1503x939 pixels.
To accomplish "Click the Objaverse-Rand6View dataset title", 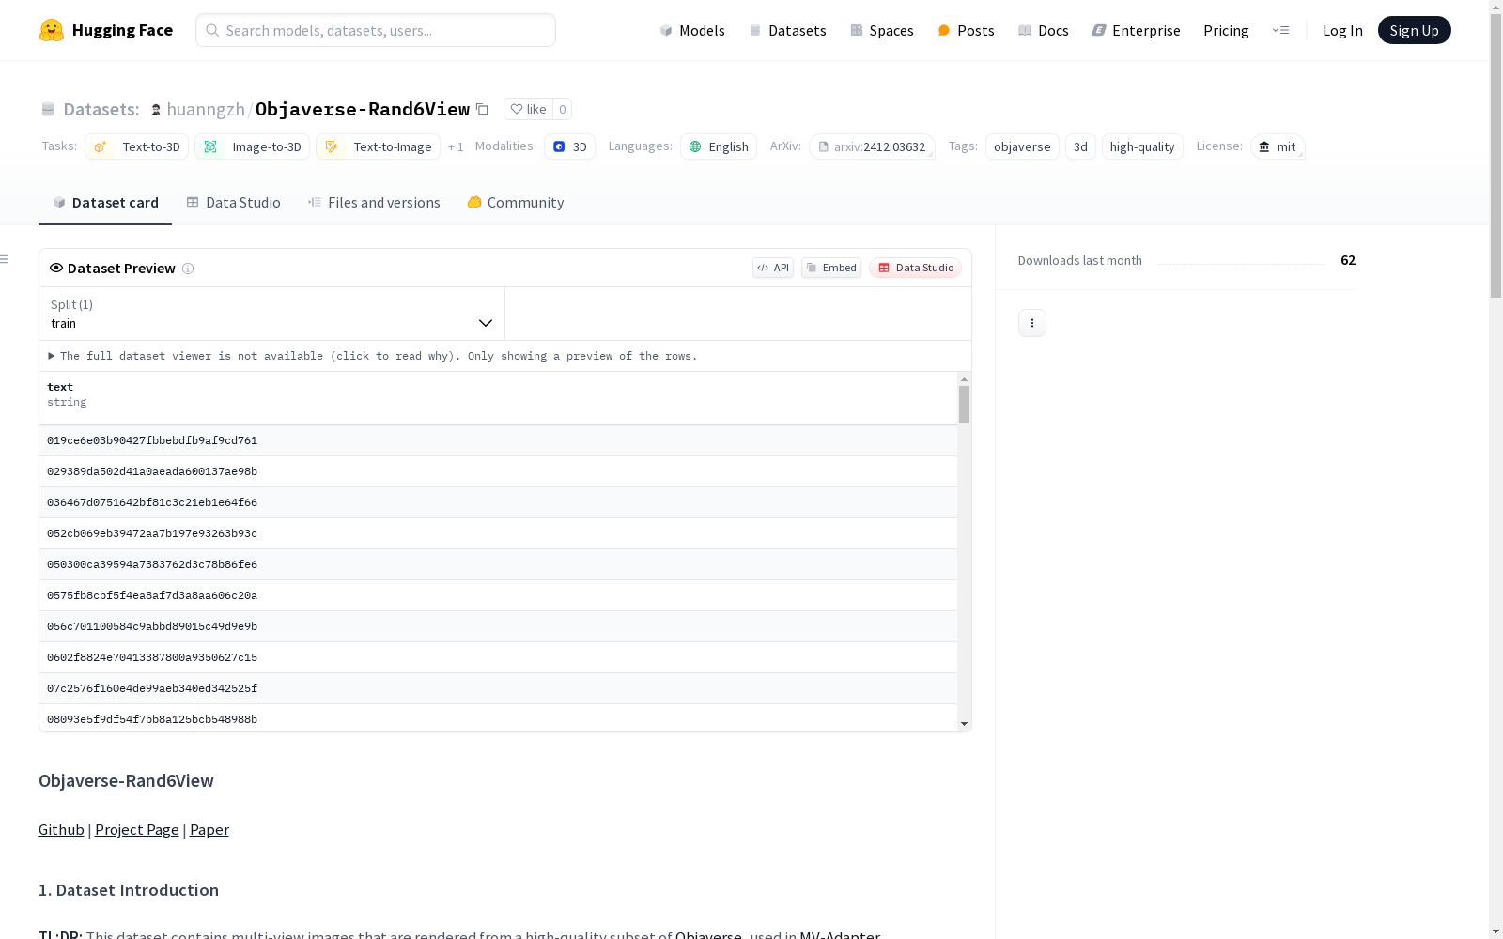I will [363, 110].
